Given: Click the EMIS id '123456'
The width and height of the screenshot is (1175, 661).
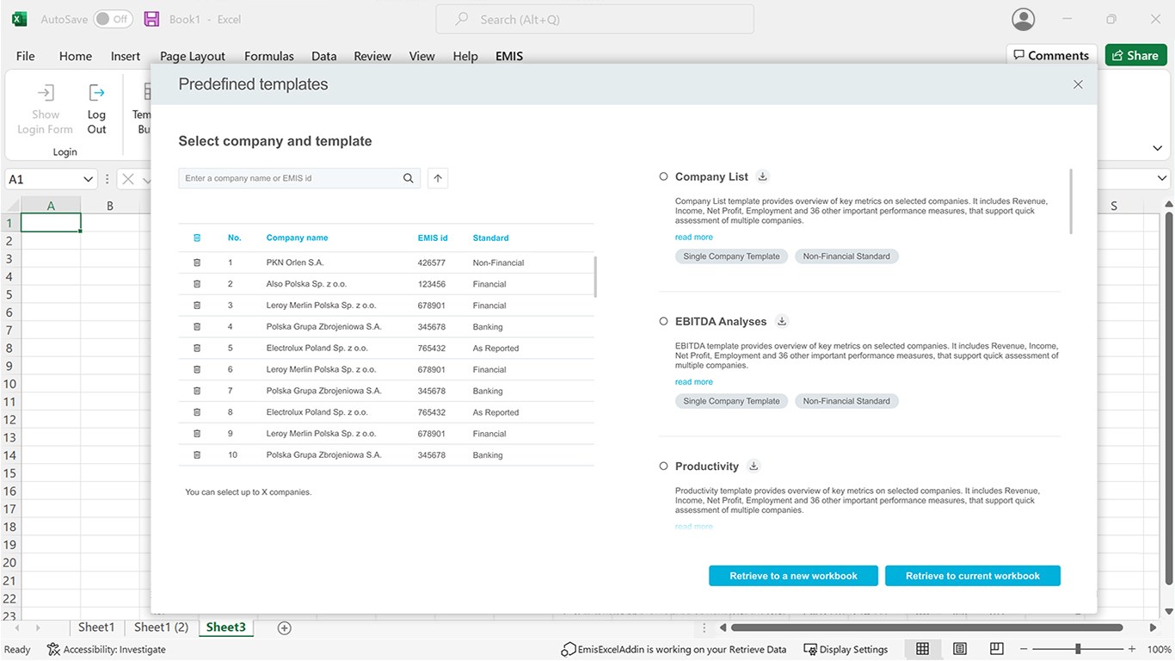Looking at the screenshot, I should pos(432,284).
